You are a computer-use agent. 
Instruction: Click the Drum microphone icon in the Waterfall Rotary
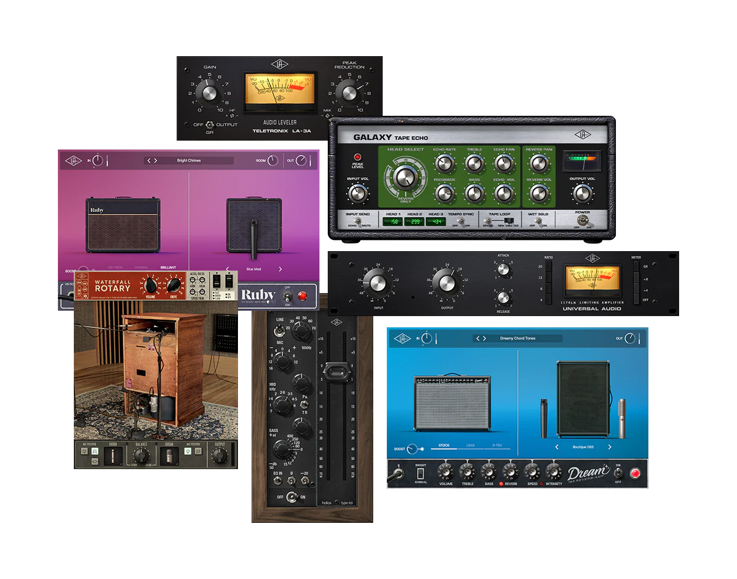[169, 456]
